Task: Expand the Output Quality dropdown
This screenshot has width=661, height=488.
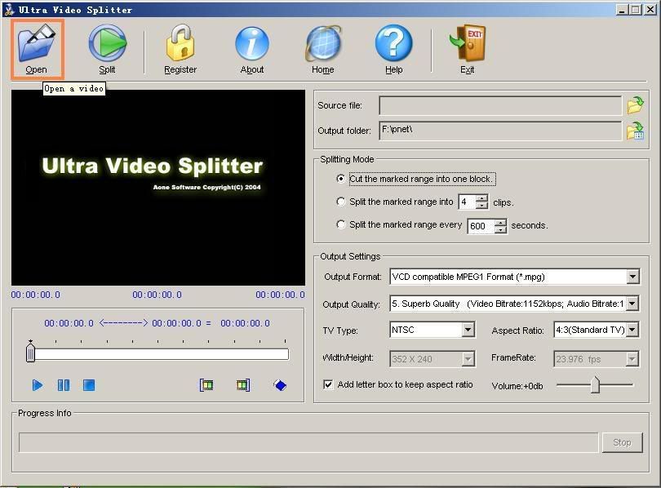Action: click(632, 304)
